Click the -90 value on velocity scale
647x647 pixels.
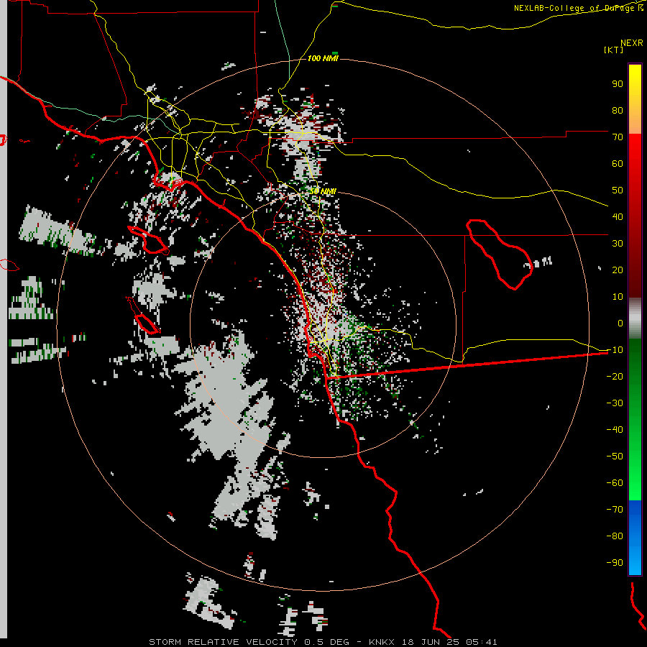coord(615,562)
